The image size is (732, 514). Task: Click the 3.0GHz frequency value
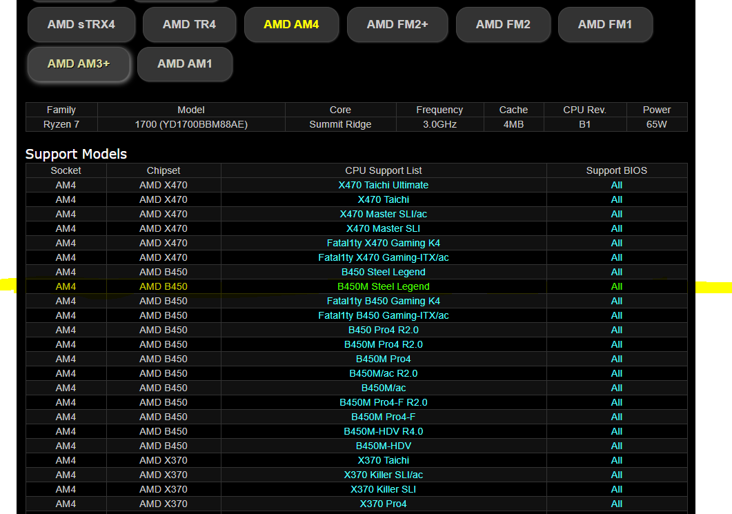(x=439, y=124)
